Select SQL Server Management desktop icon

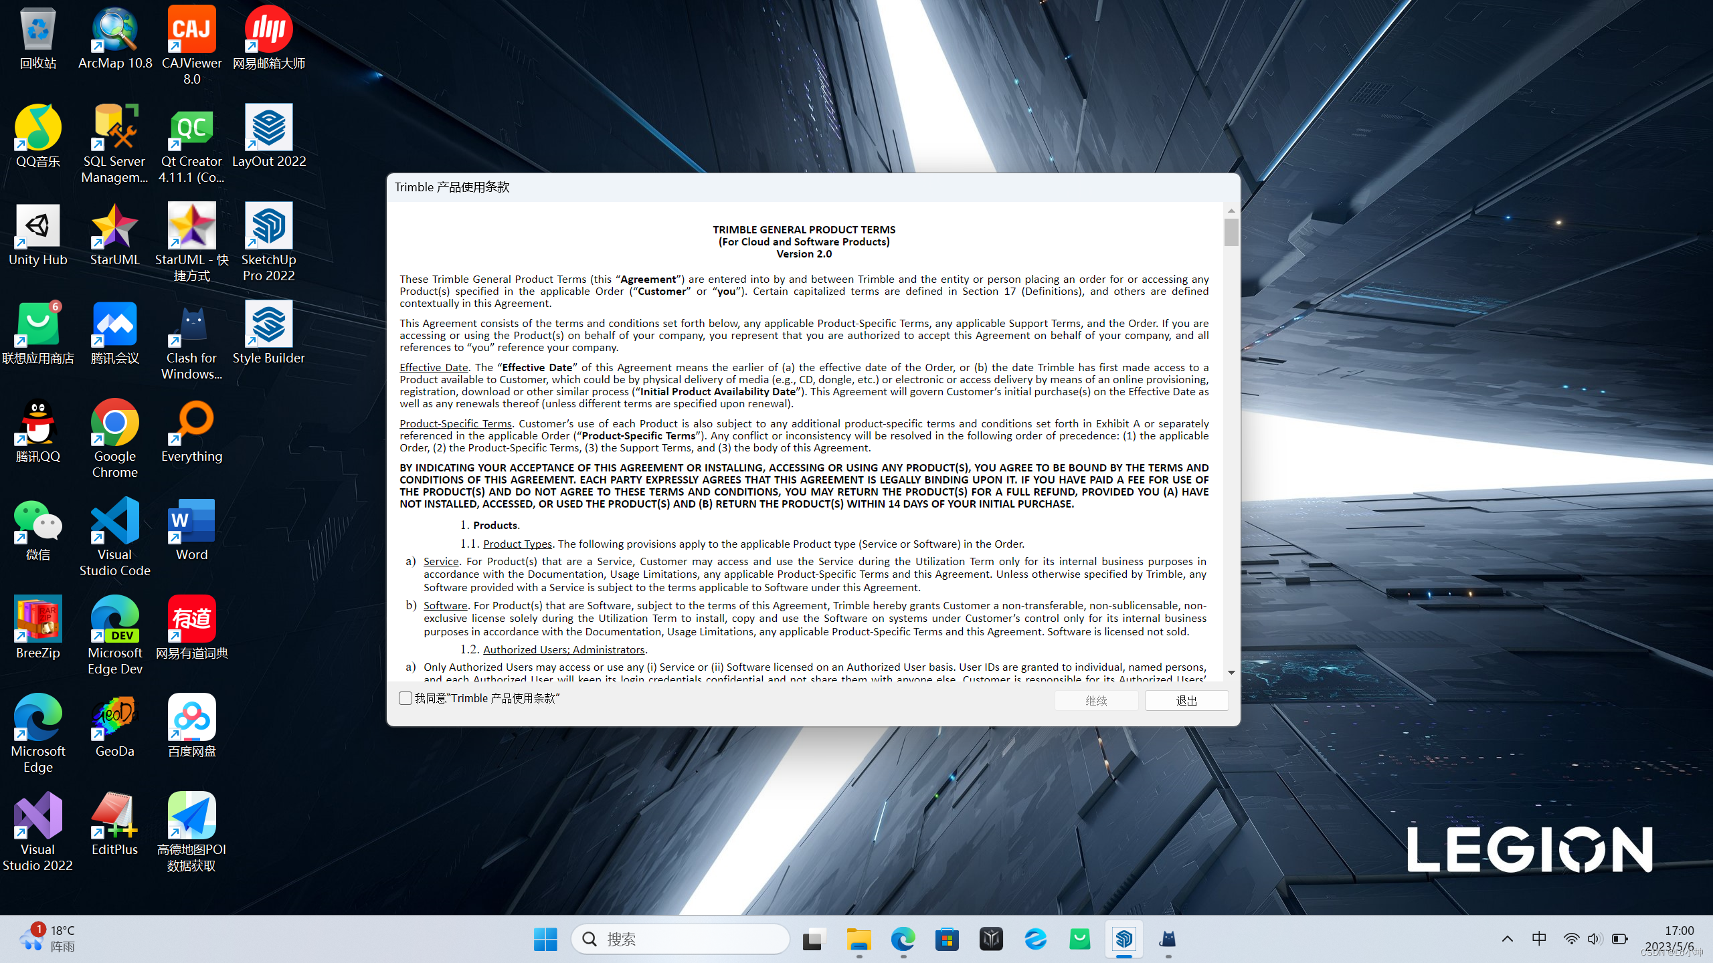pyautogui.click(x=115, y=144)
